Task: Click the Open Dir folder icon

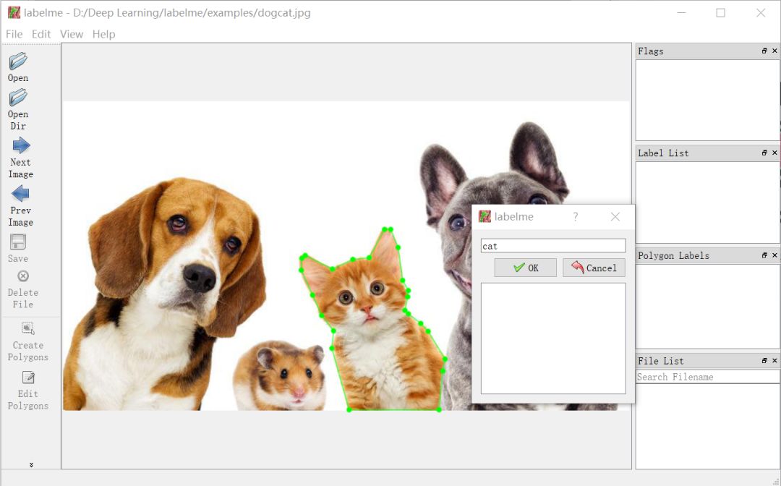Action: [18, 98]
